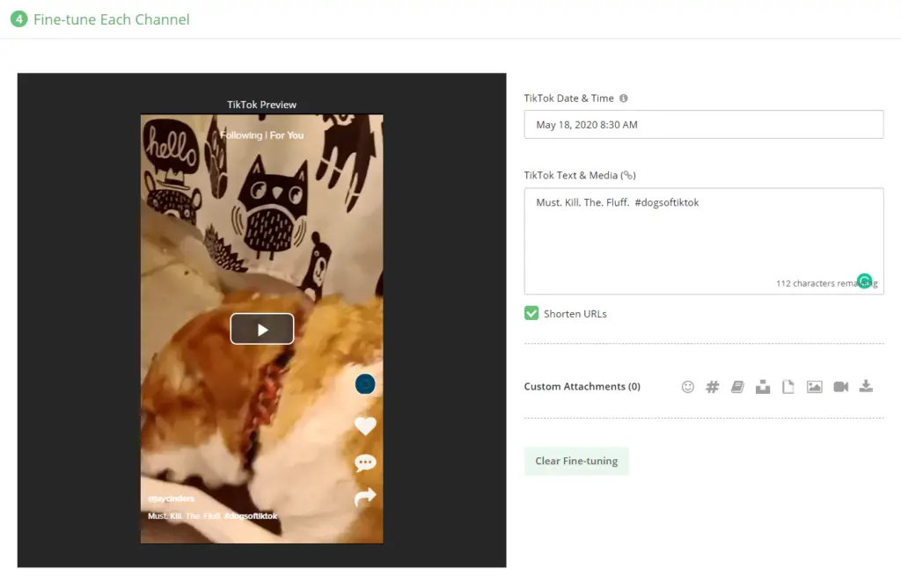
Task: Click the Grammarly icon in text box
Action: (x=865, y=281)
